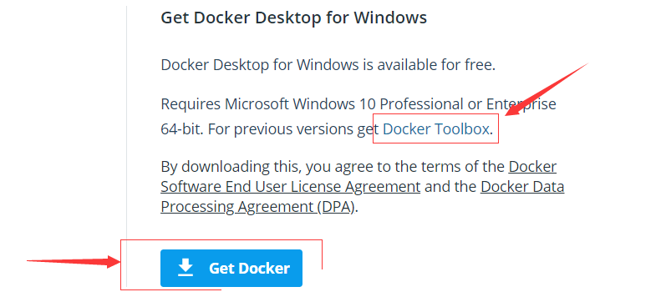This screenshot has height=302, width=666.
Task: Click the underlined "Docker" word after "terms of the"
Action: click(x=532, y=167)
